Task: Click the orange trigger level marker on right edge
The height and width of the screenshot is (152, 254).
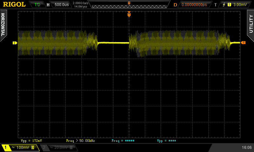Action: coord(243,42)
